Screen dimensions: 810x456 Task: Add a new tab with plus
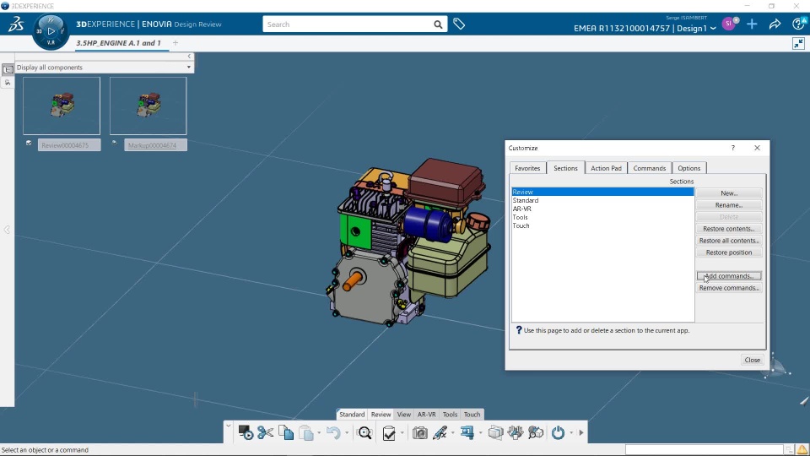pyautogui.click(x=175, y=43)
